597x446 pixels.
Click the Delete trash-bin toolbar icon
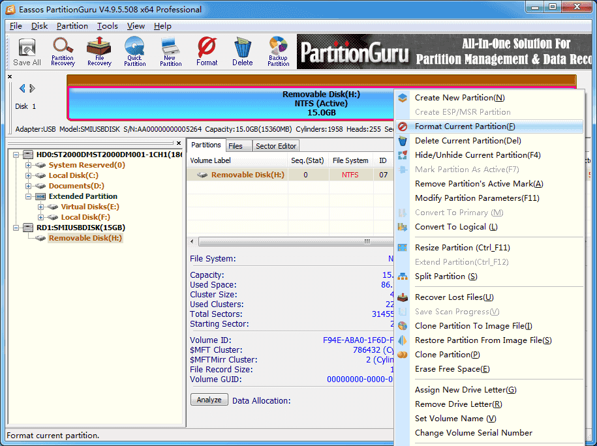[x=243, y=52]
